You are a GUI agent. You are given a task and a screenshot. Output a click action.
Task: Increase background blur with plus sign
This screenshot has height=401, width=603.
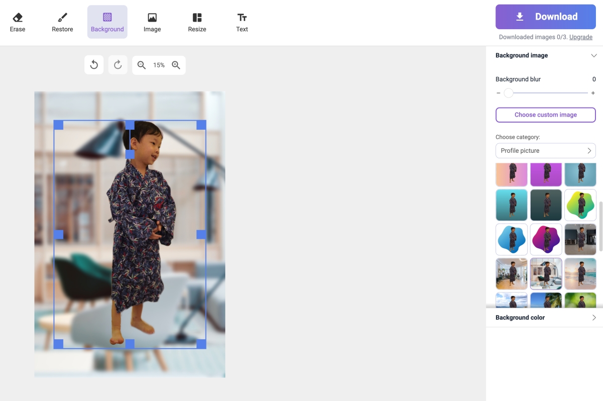pos(593,93)
